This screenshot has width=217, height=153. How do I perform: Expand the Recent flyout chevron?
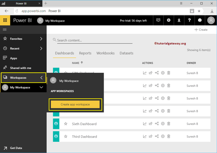(41, 49)
